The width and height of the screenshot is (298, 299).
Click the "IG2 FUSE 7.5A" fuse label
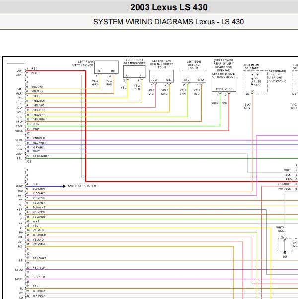point(257,81)
